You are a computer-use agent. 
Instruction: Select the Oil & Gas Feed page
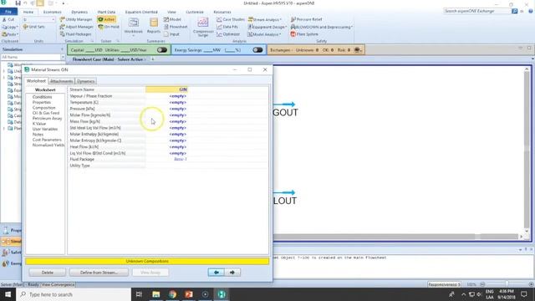(46, 113)
